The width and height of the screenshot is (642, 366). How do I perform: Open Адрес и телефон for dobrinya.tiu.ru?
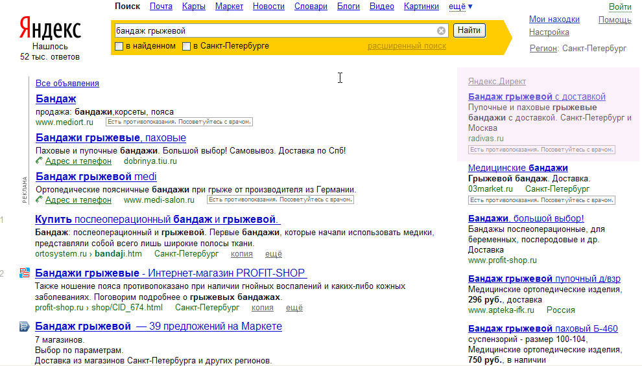click(x=78, y=161)
